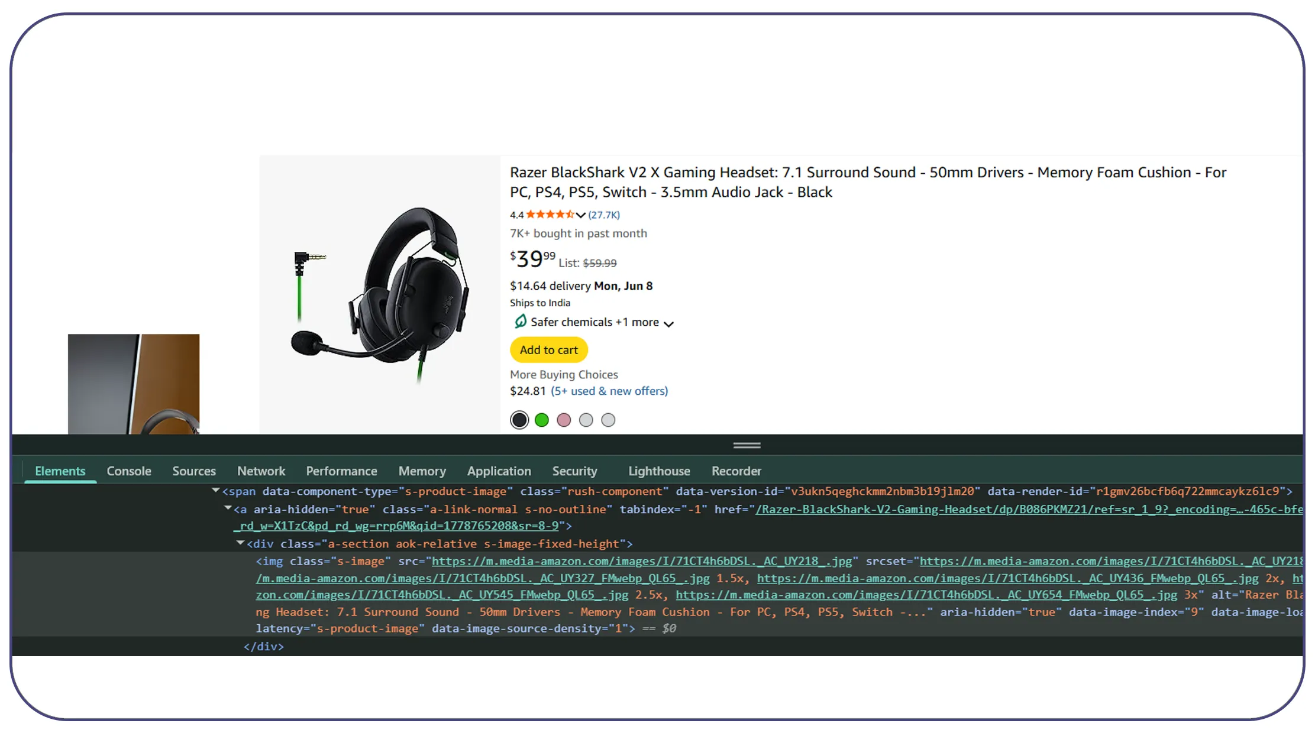Click the 'More Buying Choices' text
This screenshot has height=733, width=1315.
pyautogui.click(x=564, y=375)
